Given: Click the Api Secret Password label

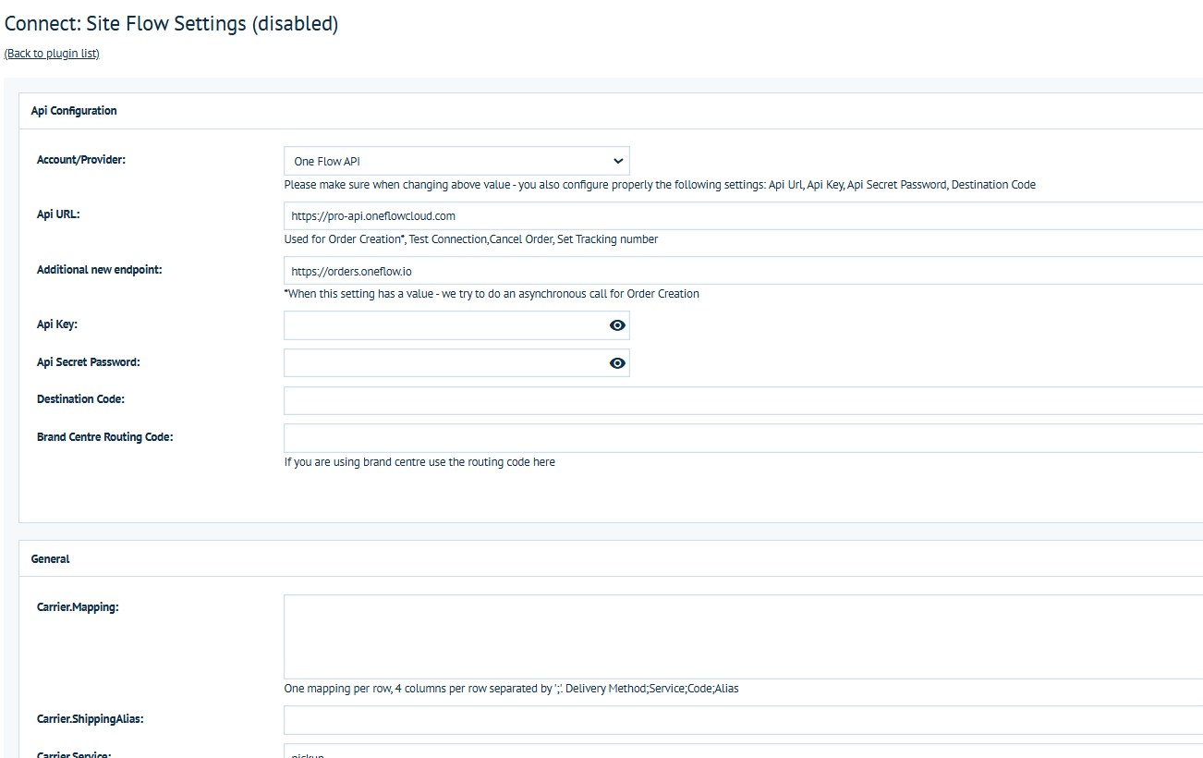Looking at the screenshot, I should tap(89, 362).
